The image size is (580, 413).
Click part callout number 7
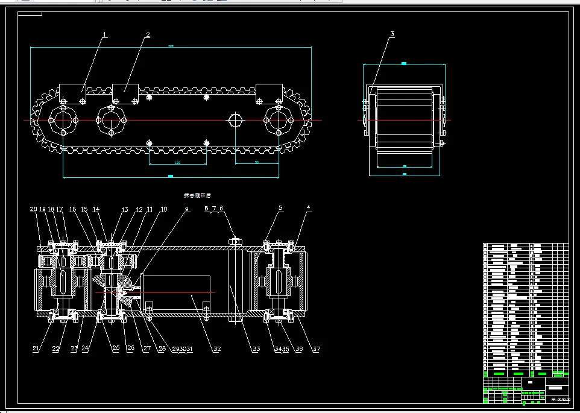point(214,209)
